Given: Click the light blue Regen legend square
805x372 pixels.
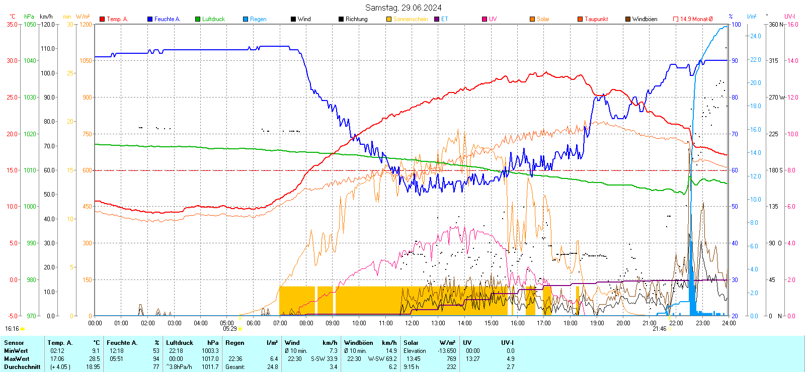Looking at the screenshot, I should pyautogui.click(x=246, y=19).
